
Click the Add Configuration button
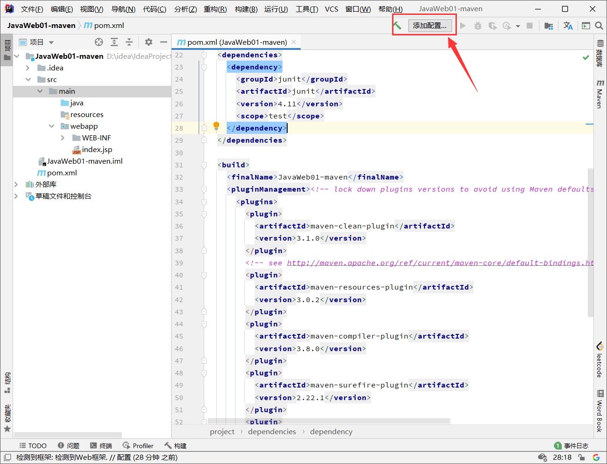tap(430, 26)
